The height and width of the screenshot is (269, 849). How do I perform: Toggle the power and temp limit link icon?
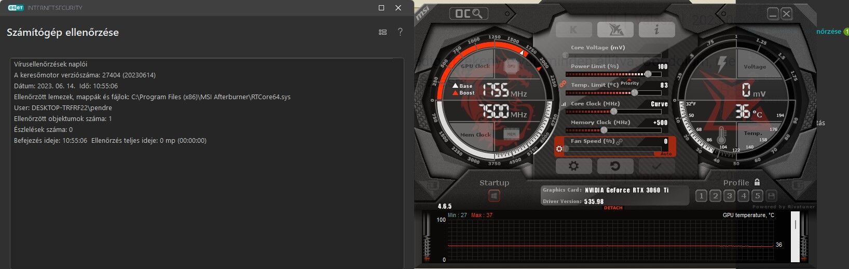[x=563, y=84]
